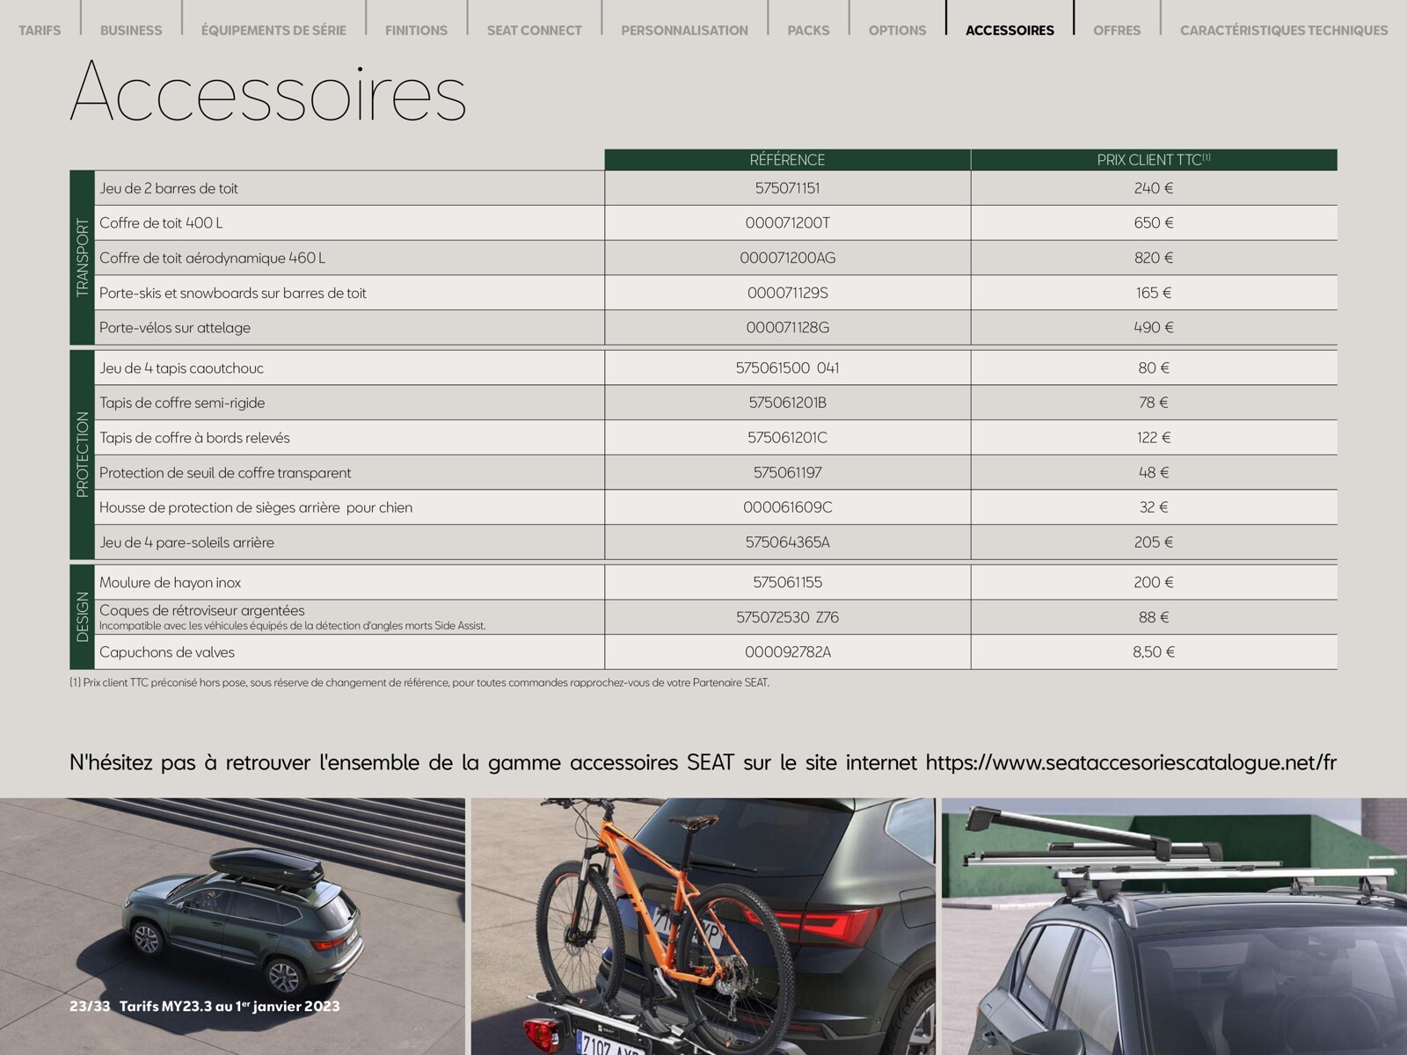Select 'Porte-skis et snowboards sur barres de toit'
The width and height of the screenshot is (1407, 1055).
point(233,293)
